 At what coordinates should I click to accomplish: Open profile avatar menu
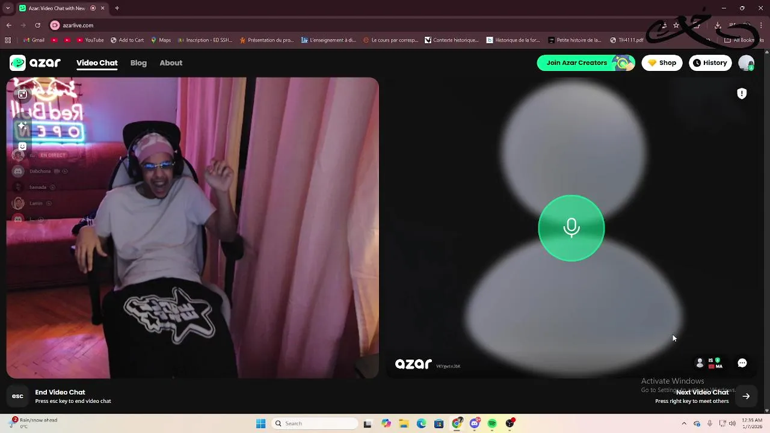tap(746, 63)
